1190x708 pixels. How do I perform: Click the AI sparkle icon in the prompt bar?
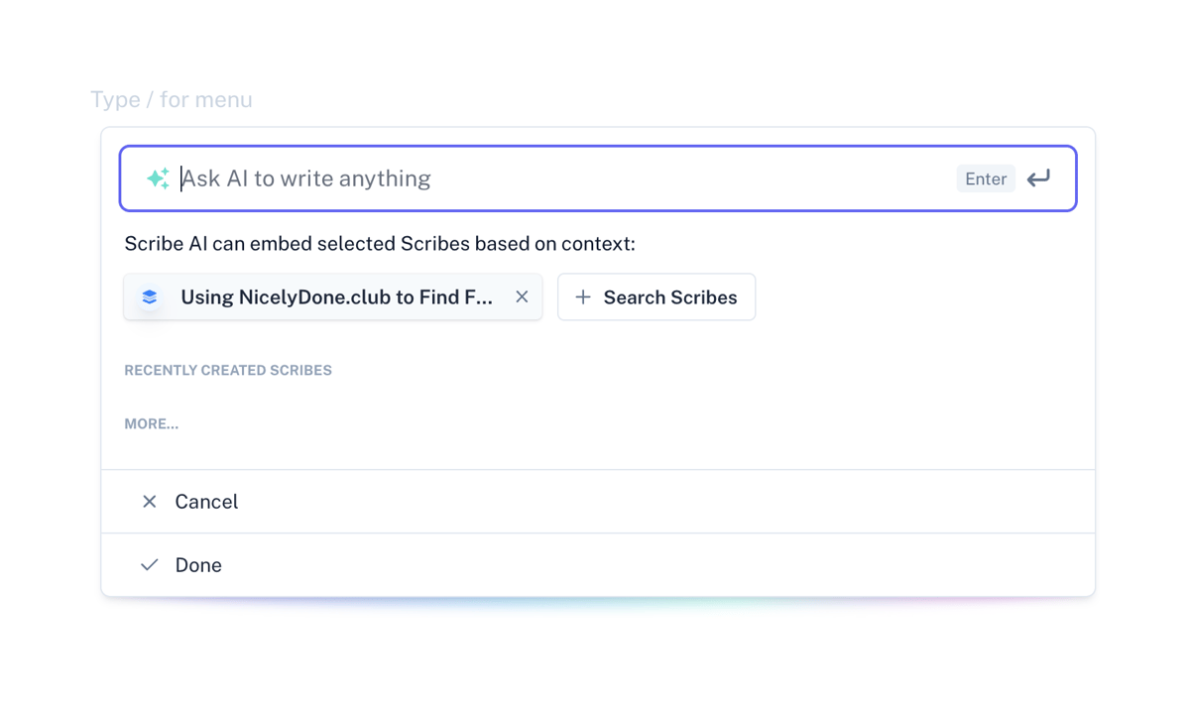(158, 178)
